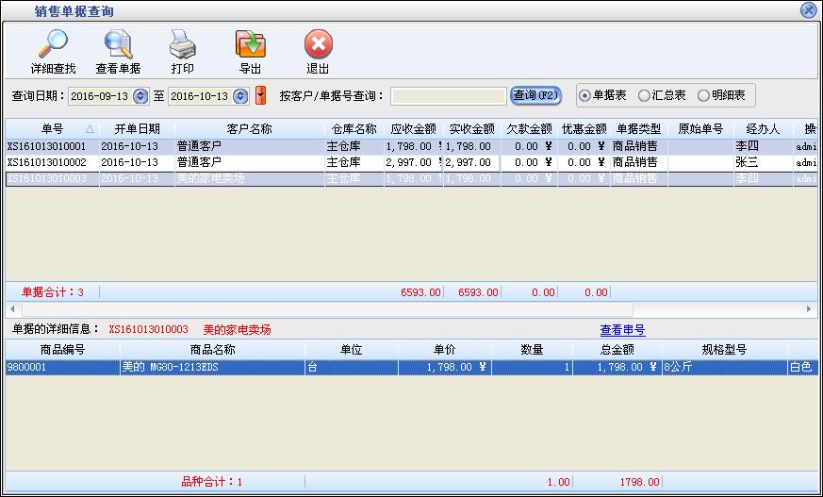Click the 应收金额 column header
The height and width of the screenshot is (497, 823).
(x=413, y=128)
